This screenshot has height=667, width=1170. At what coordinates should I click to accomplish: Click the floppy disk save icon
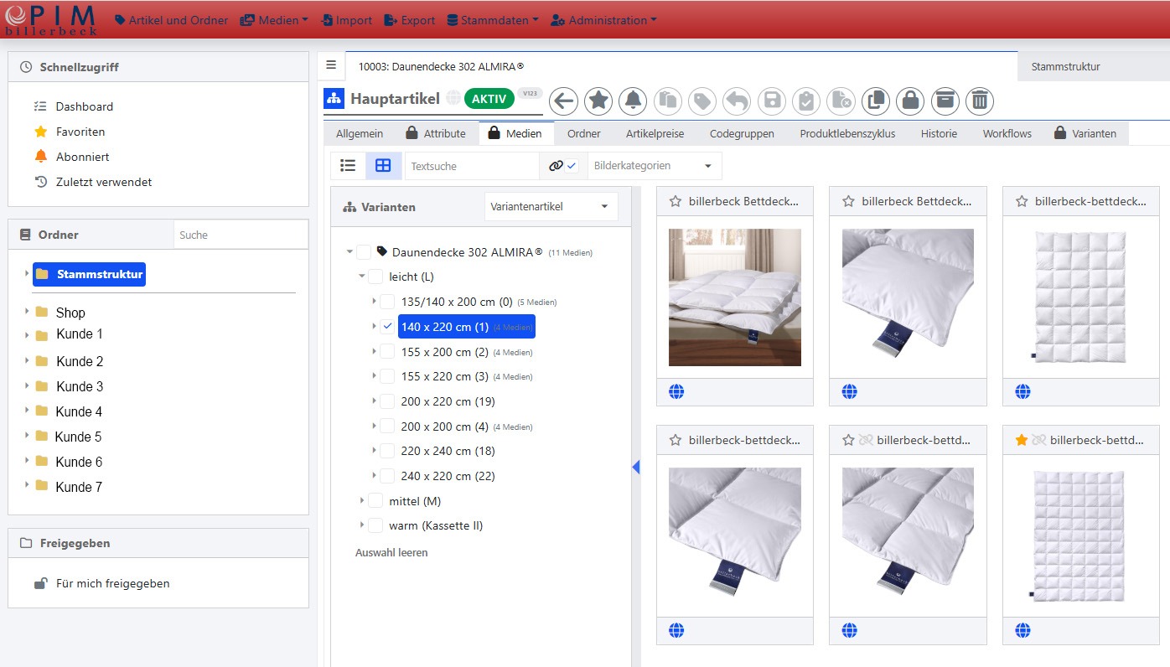[772, 101]
